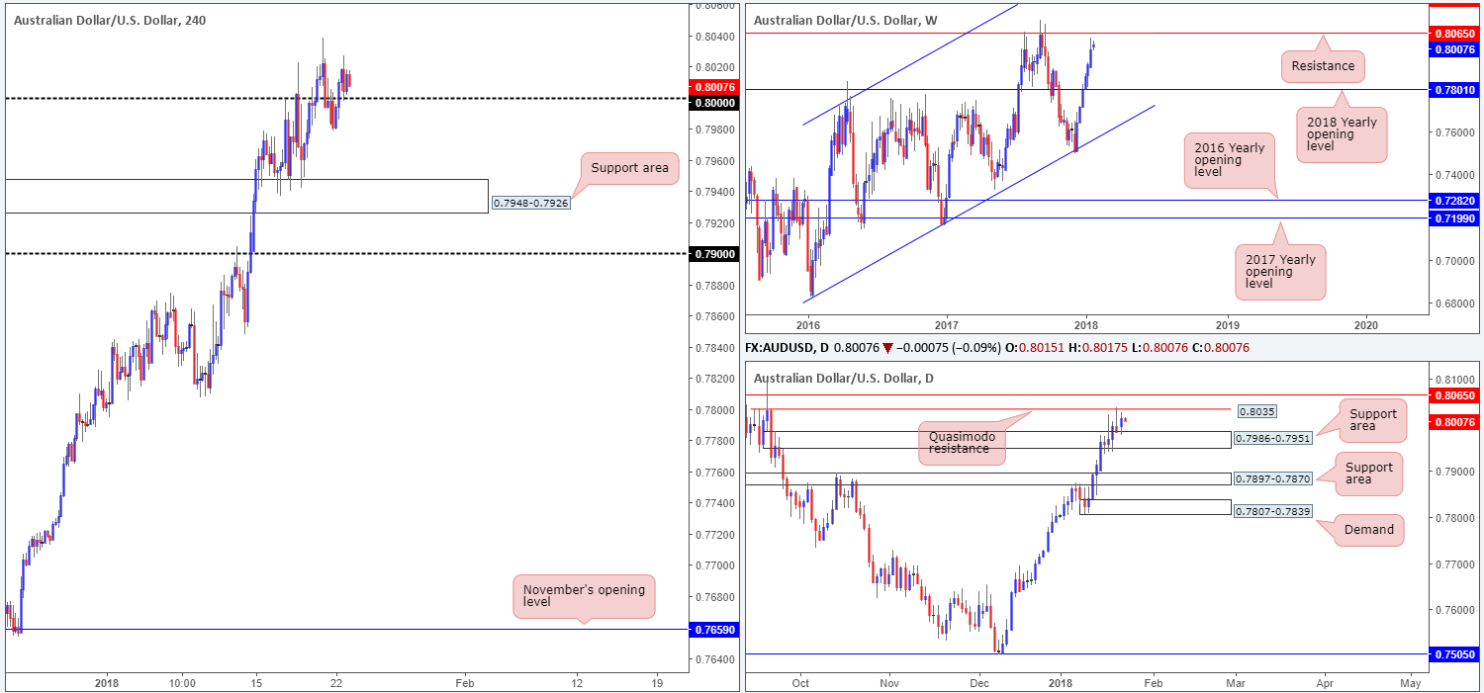Viewport: 1484px width, 693px height.
Task: Select the 0.78010 blue price label
Action: pos(1455,90)
